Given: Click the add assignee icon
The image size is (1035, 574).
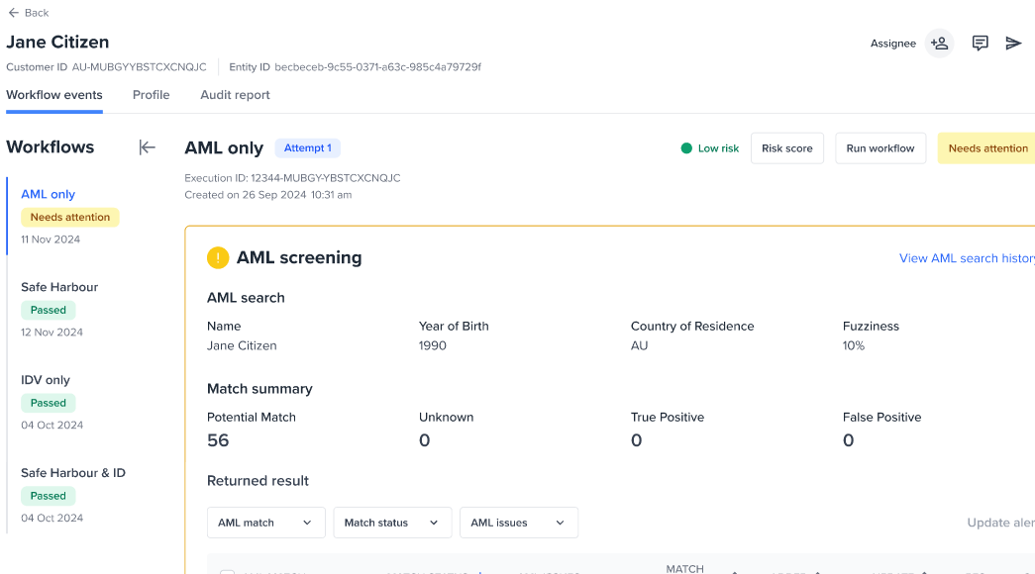Looking at the screenshot, I should coord(939,44).
